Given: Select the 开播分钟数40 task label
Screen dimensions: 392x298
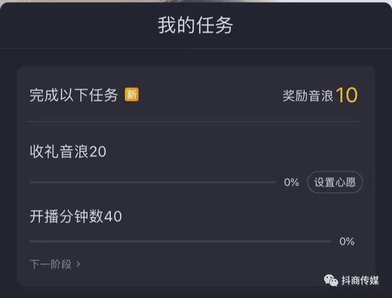Looking at the screenshot, I should [75, 217].
